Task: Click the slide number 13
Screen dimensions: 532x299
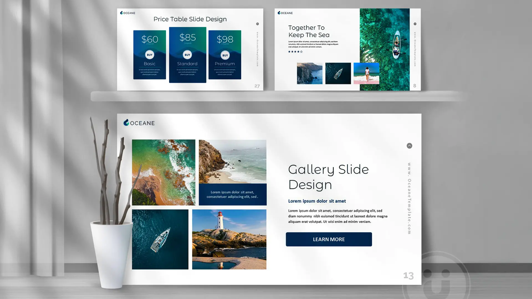Action: [408, 275]
